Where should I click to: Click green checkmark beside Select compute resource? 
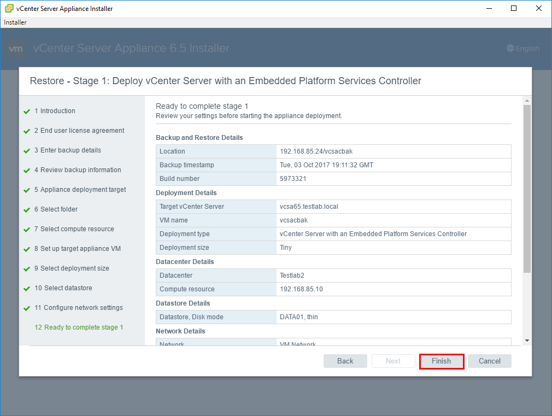pos(27,230)
